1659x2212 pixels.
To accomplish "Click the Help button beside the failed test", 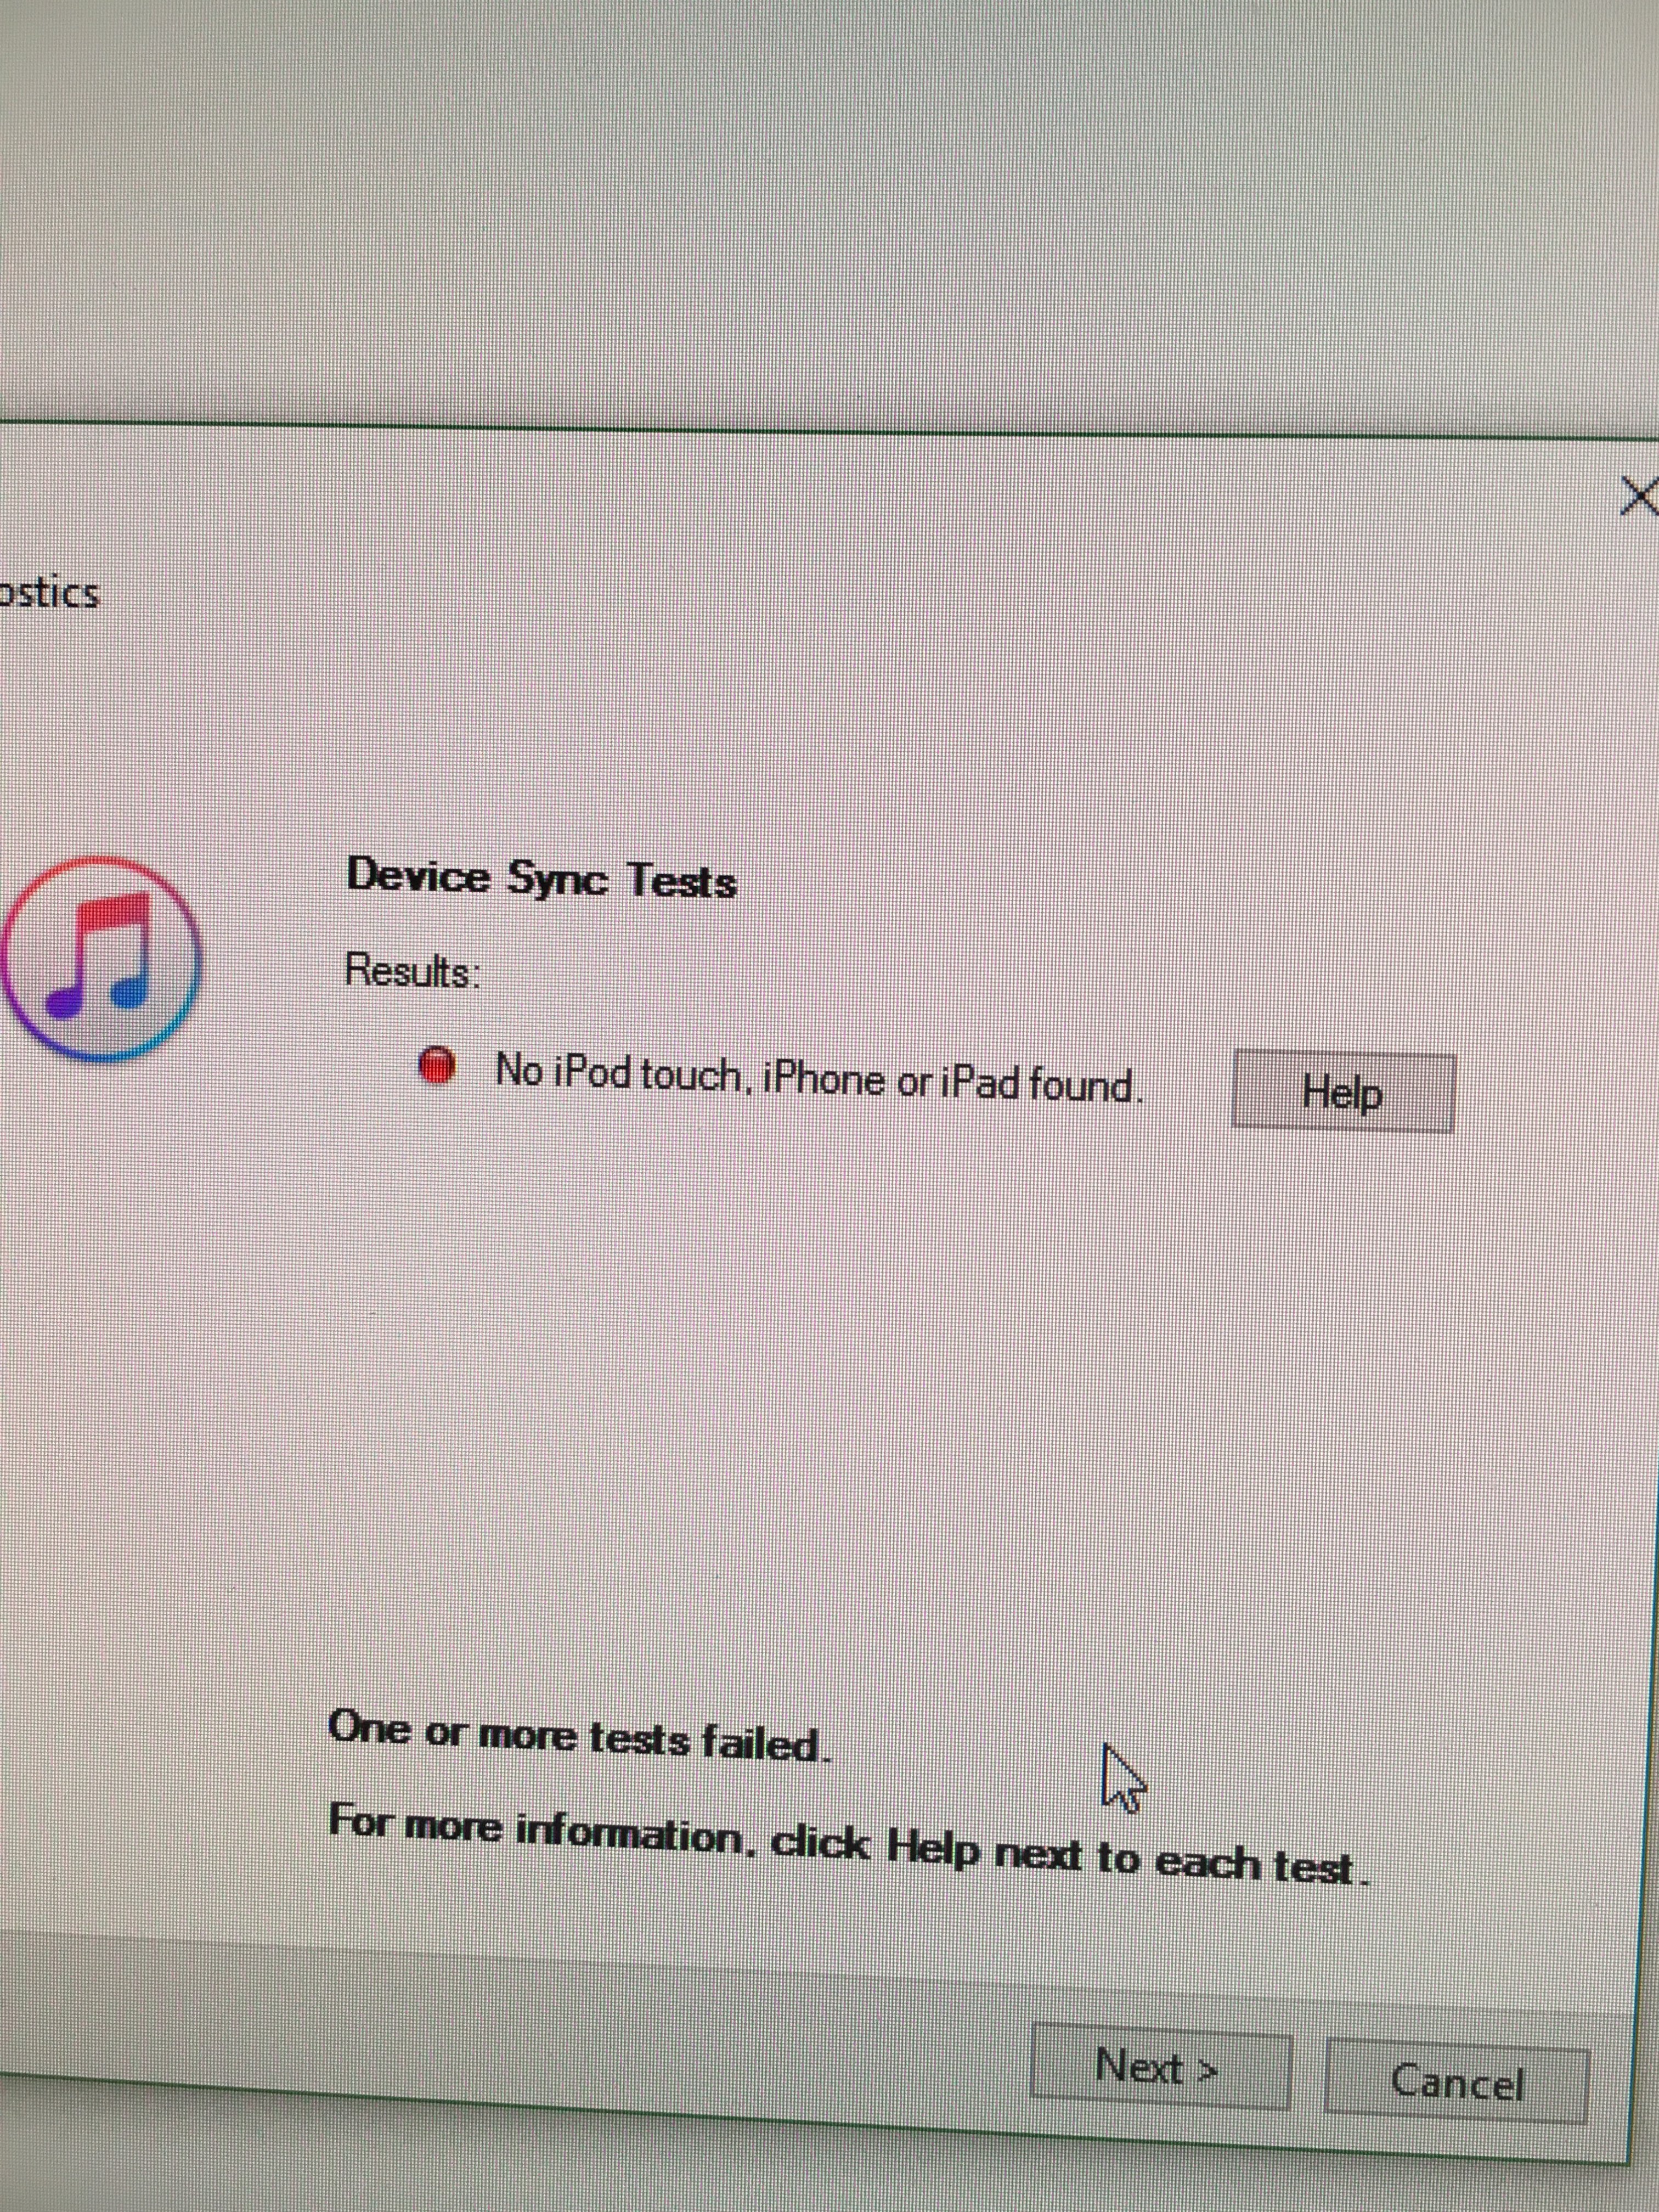I will [1342, 1092].
